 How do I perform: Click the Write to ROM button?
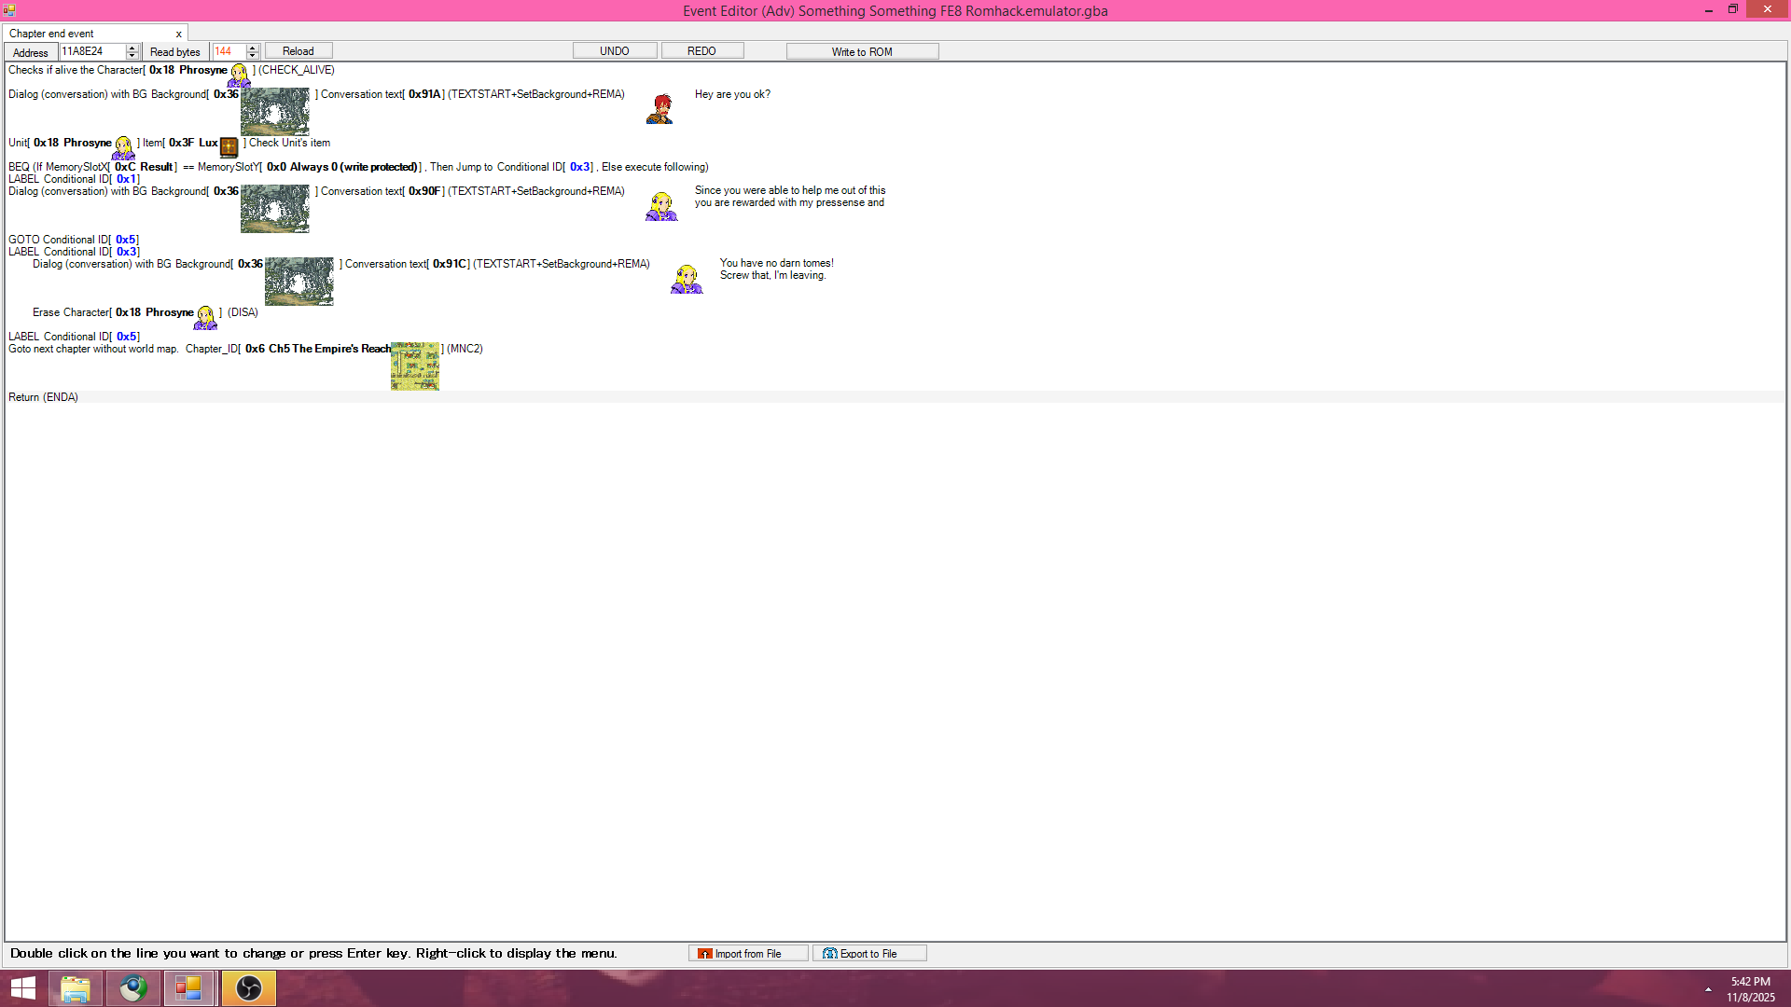861,51
